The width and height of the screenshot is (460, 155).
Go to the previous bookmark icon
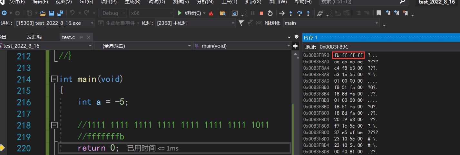pyautogui.click(x=388, y=13)
